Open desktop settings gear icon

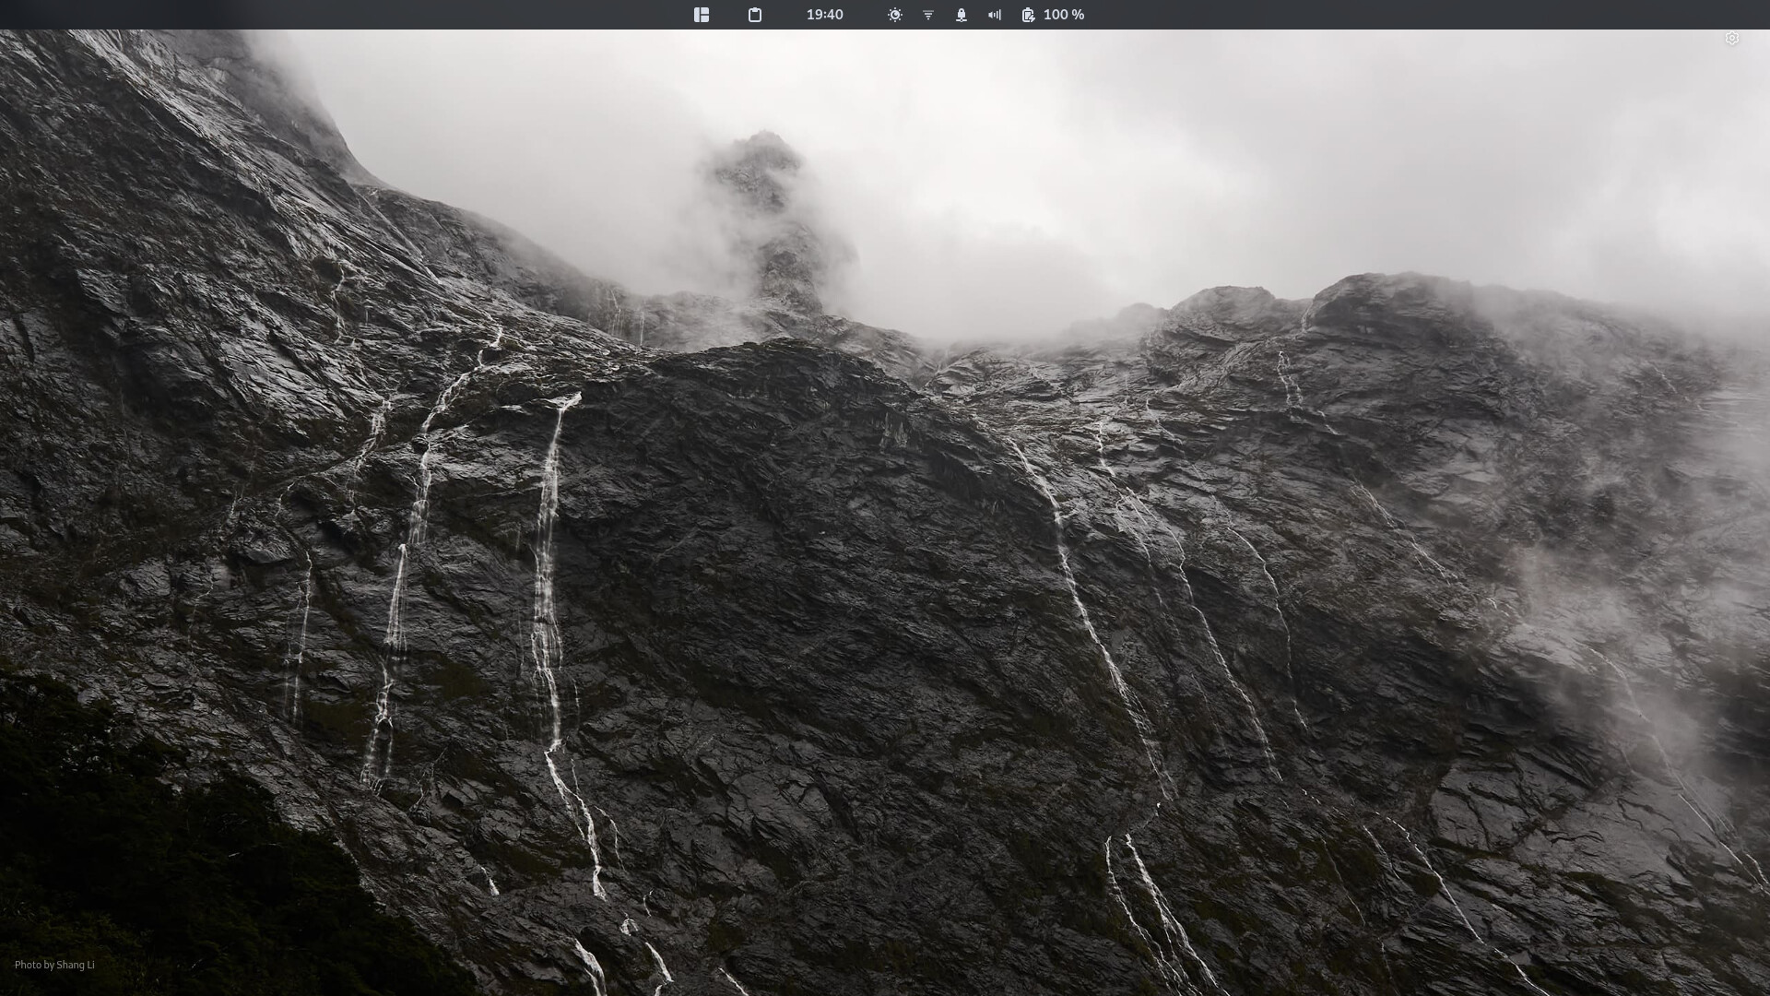[1731, 39]
